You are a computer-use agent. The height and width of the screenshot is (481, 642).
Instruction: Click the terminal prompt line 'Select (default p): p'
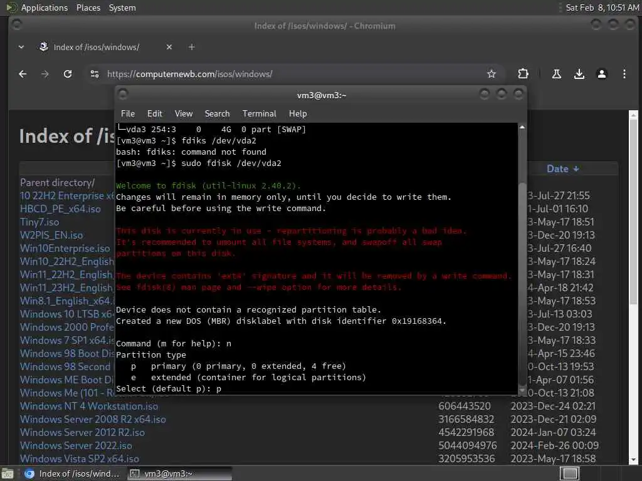(x=169, y=388)
